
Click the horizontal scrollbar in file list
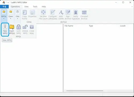tap(85, 91)
